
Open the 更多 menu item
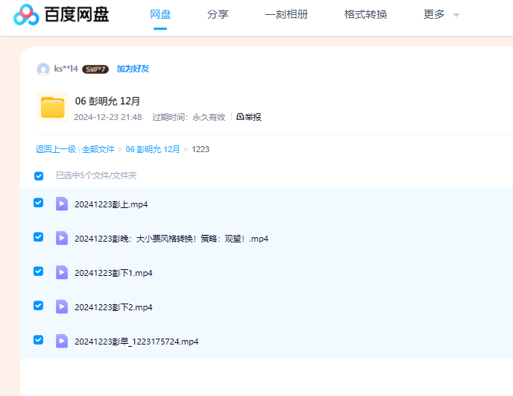[x=434, y=14]
